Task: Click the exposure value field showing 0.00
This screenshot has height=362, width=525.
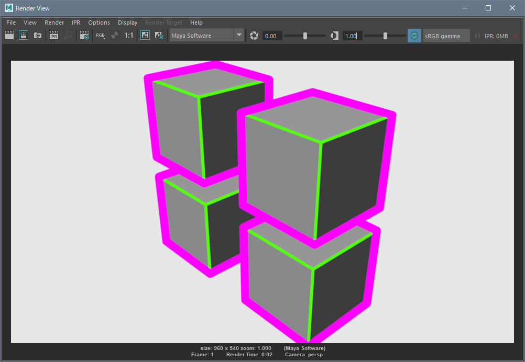Action: point(272,36)
